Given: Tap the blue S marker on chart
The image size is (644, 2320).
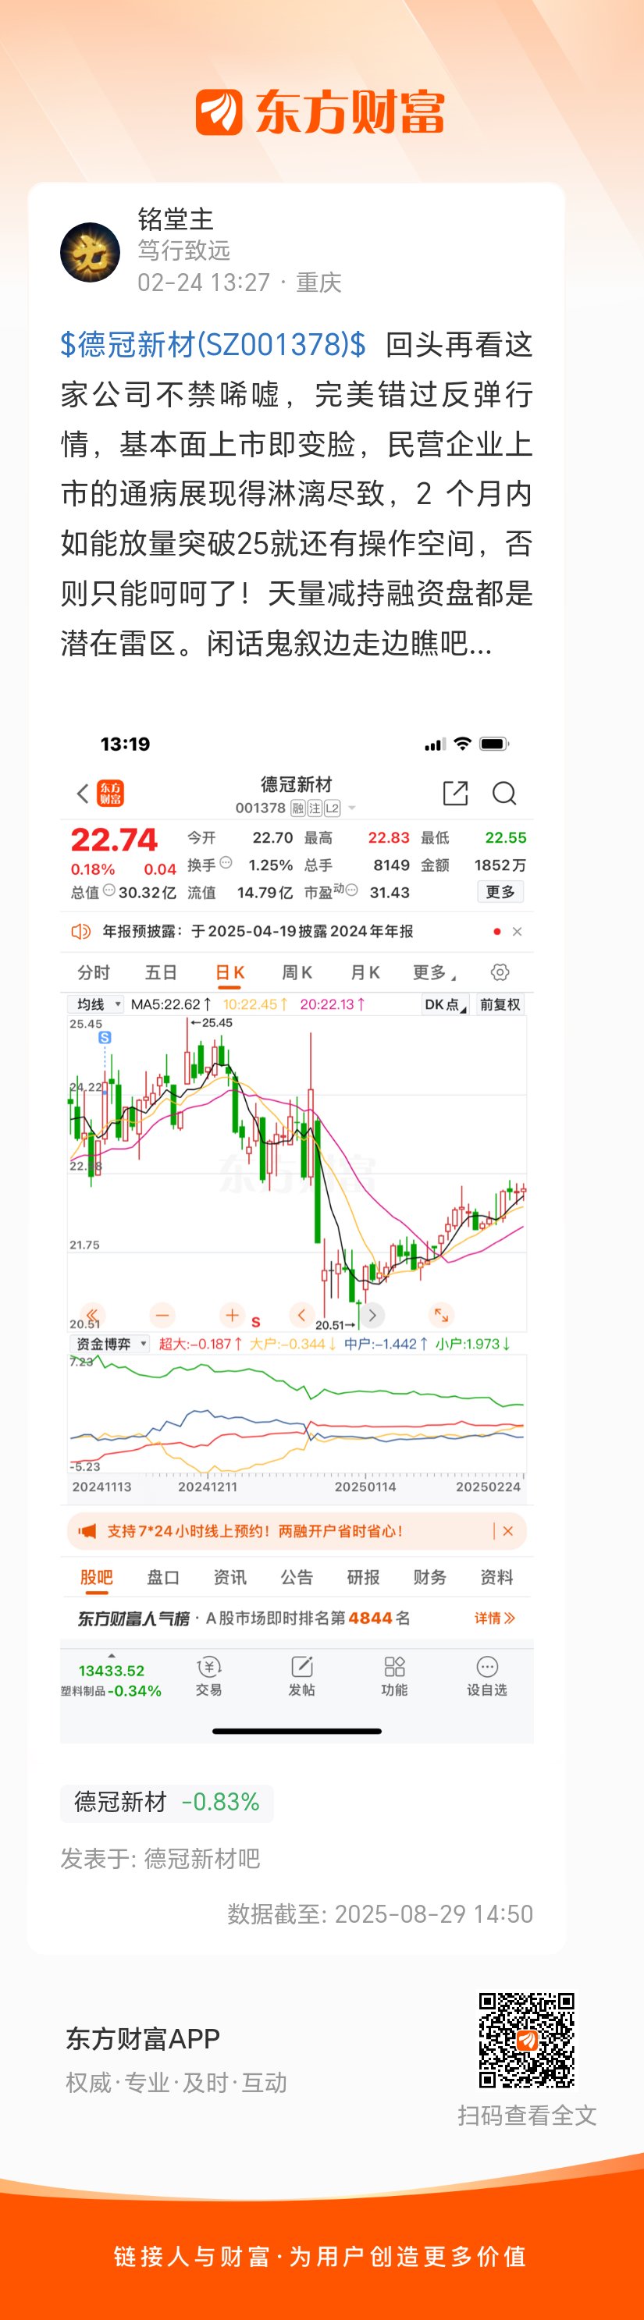Looking at the screenshot, I should coord(105,1038).
